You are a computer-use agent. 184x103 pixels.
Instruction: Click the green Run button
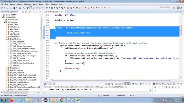click(52, 8)
